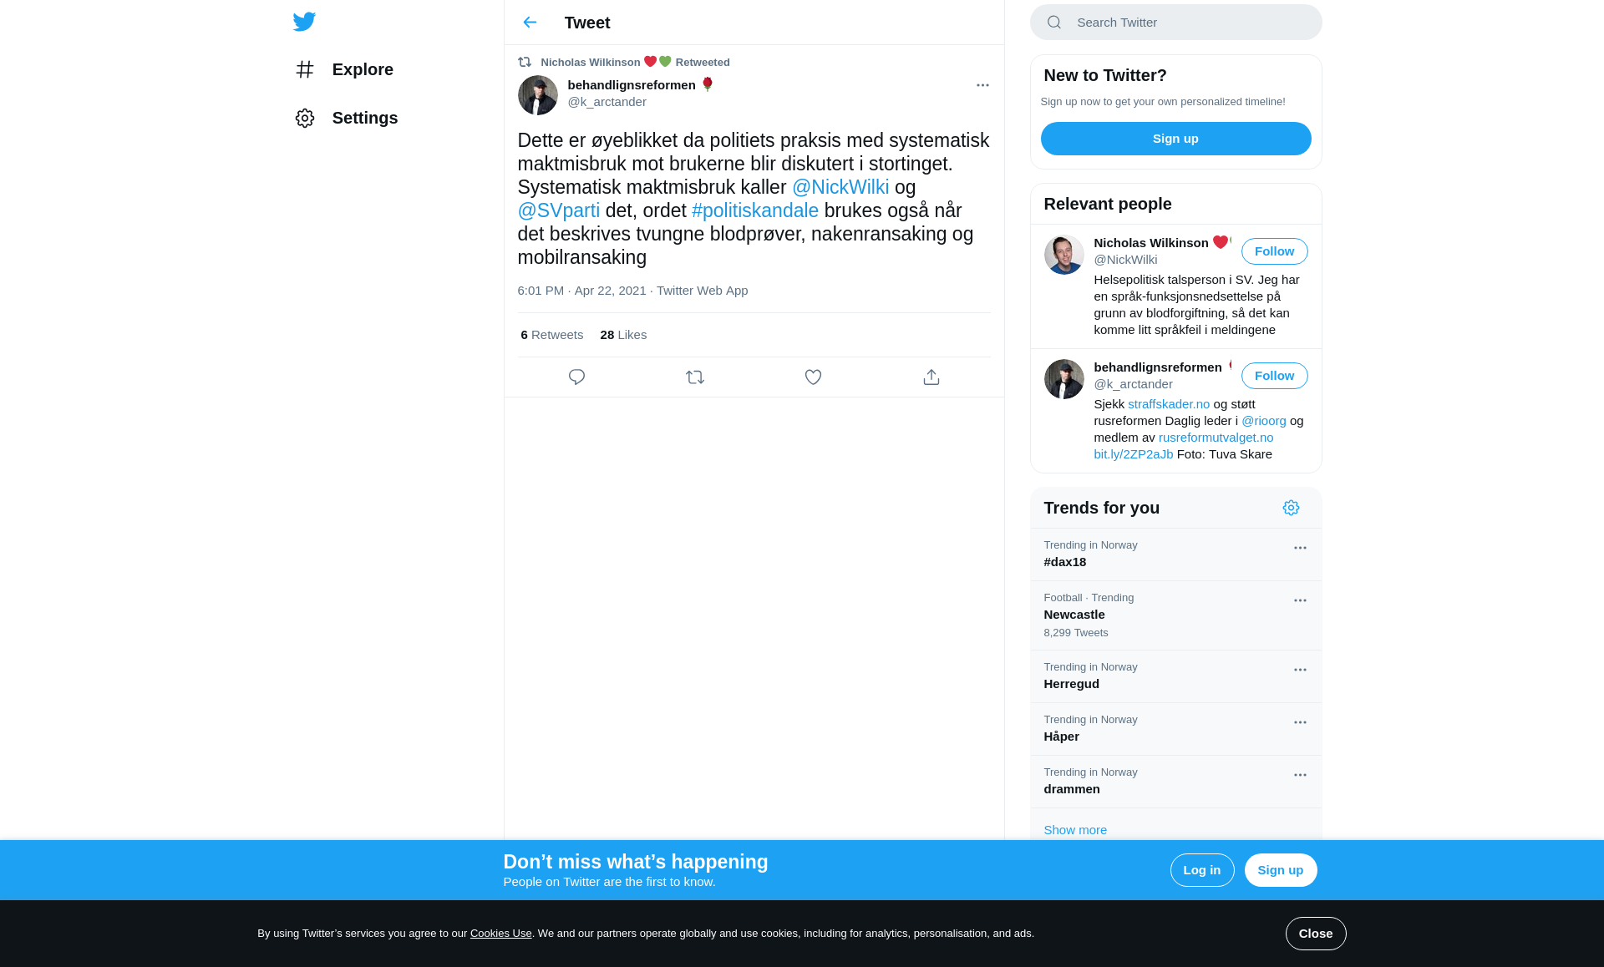This screenshot has height=967, width=1604.
Task: Open more options for Newcastle trend
Action: tap(1300, 600)
